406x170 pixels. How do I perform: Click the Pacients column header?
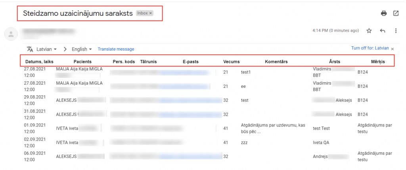[82, 62]
